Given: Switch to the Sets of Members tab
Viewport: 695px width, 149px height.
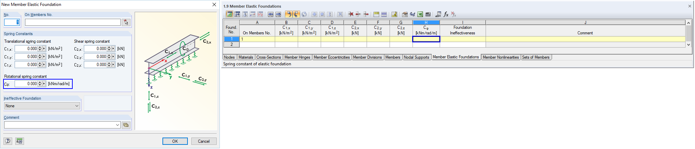Looking at the screenshot, I should coord(536,57).
